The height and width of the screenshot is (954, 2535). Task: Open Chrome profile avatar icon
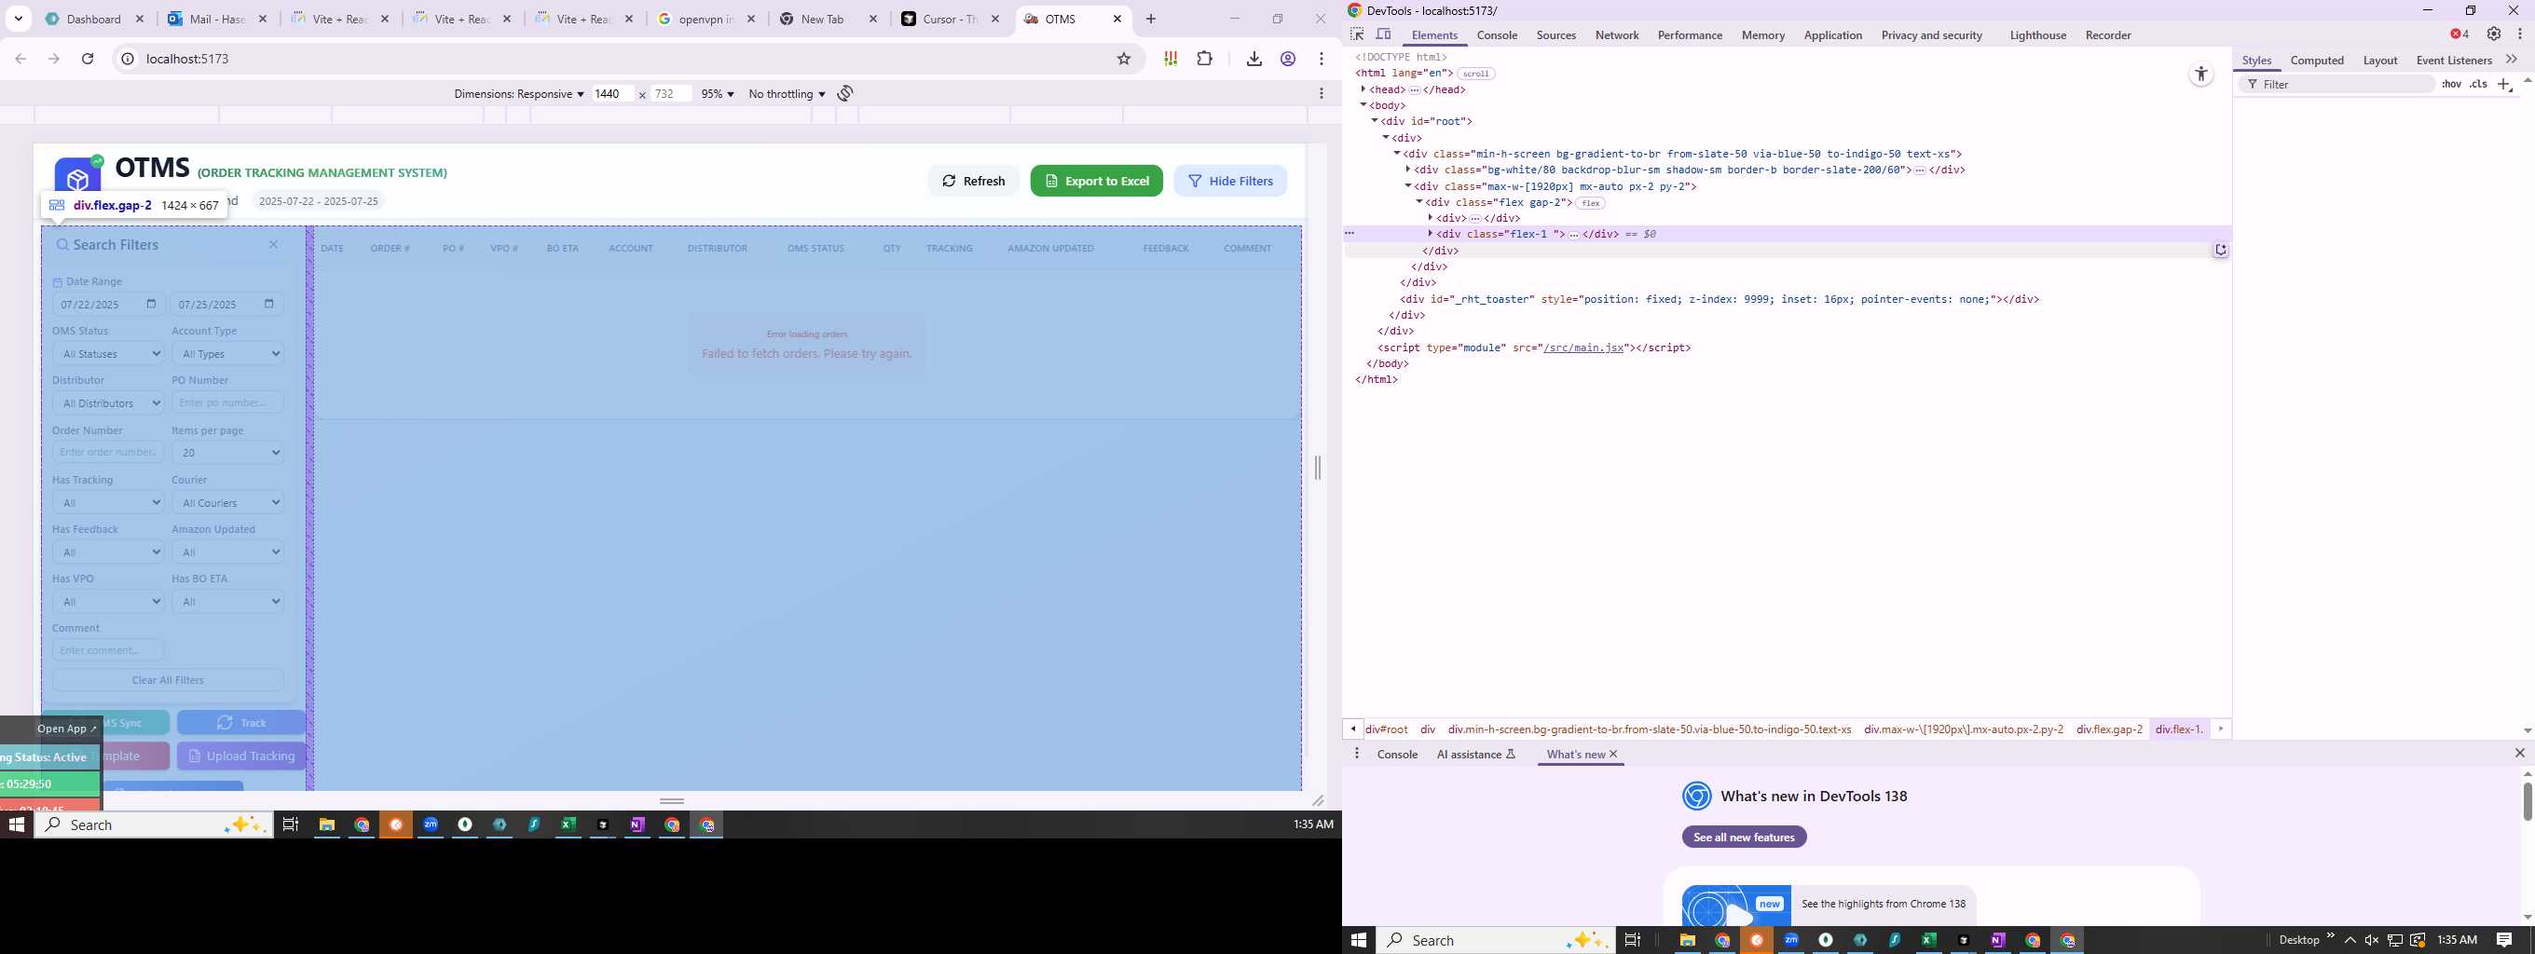point(1287,59)
